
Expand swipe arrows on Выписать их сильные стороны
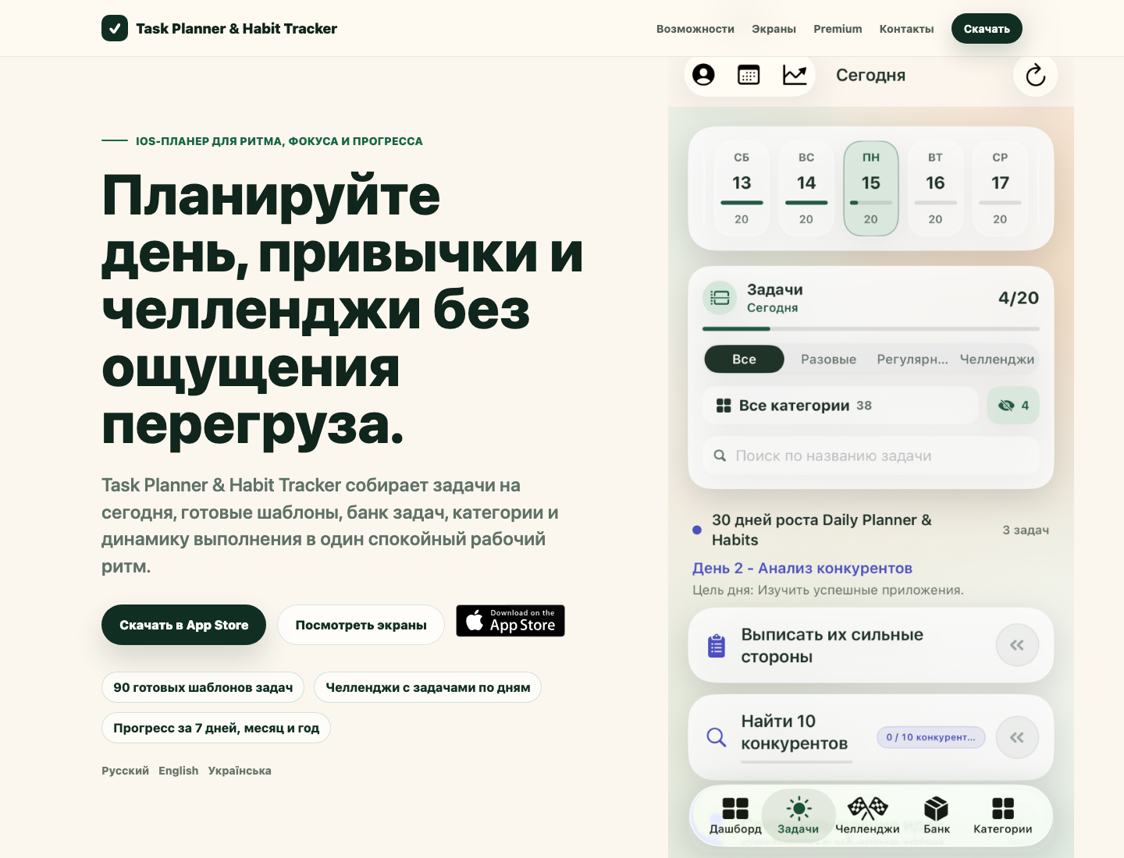[1017, 645]
